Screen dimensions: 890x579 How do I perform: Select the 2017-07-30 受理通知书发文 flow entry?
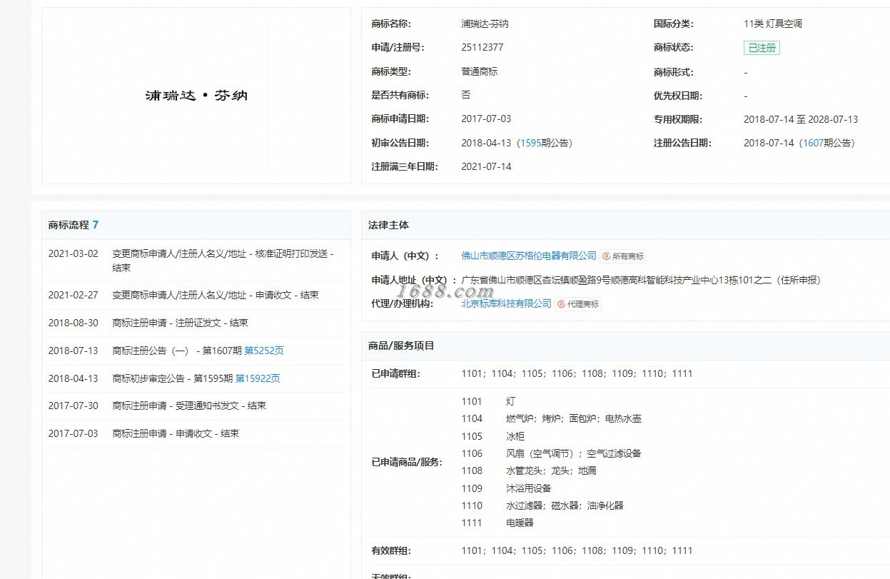pos(196,406)
